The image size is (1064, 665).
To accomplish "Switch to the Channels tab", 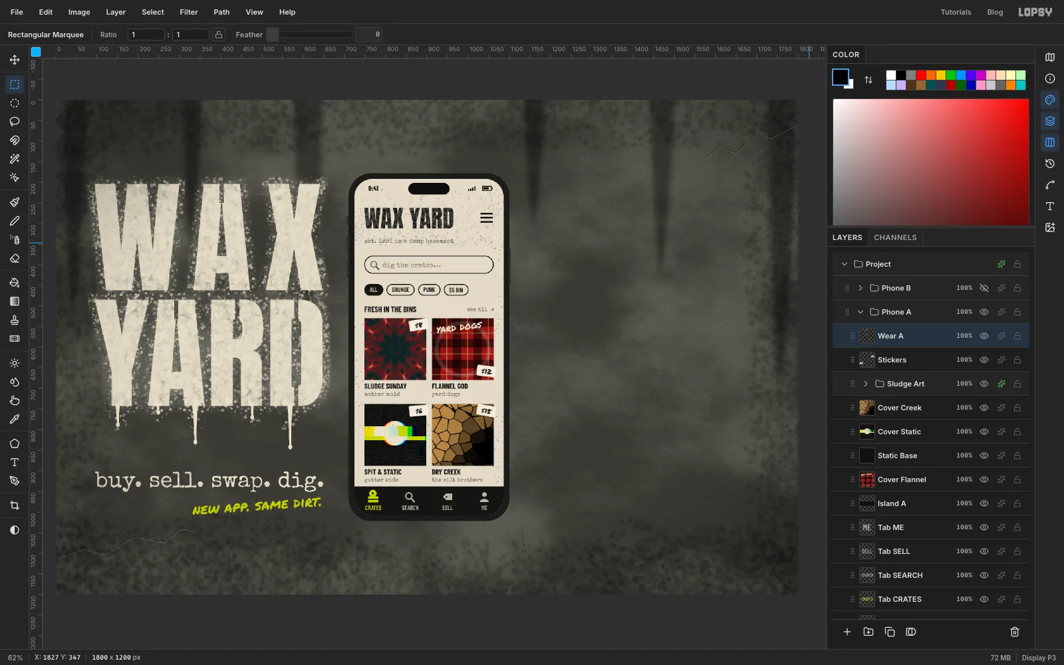I will tap(895, 237).
